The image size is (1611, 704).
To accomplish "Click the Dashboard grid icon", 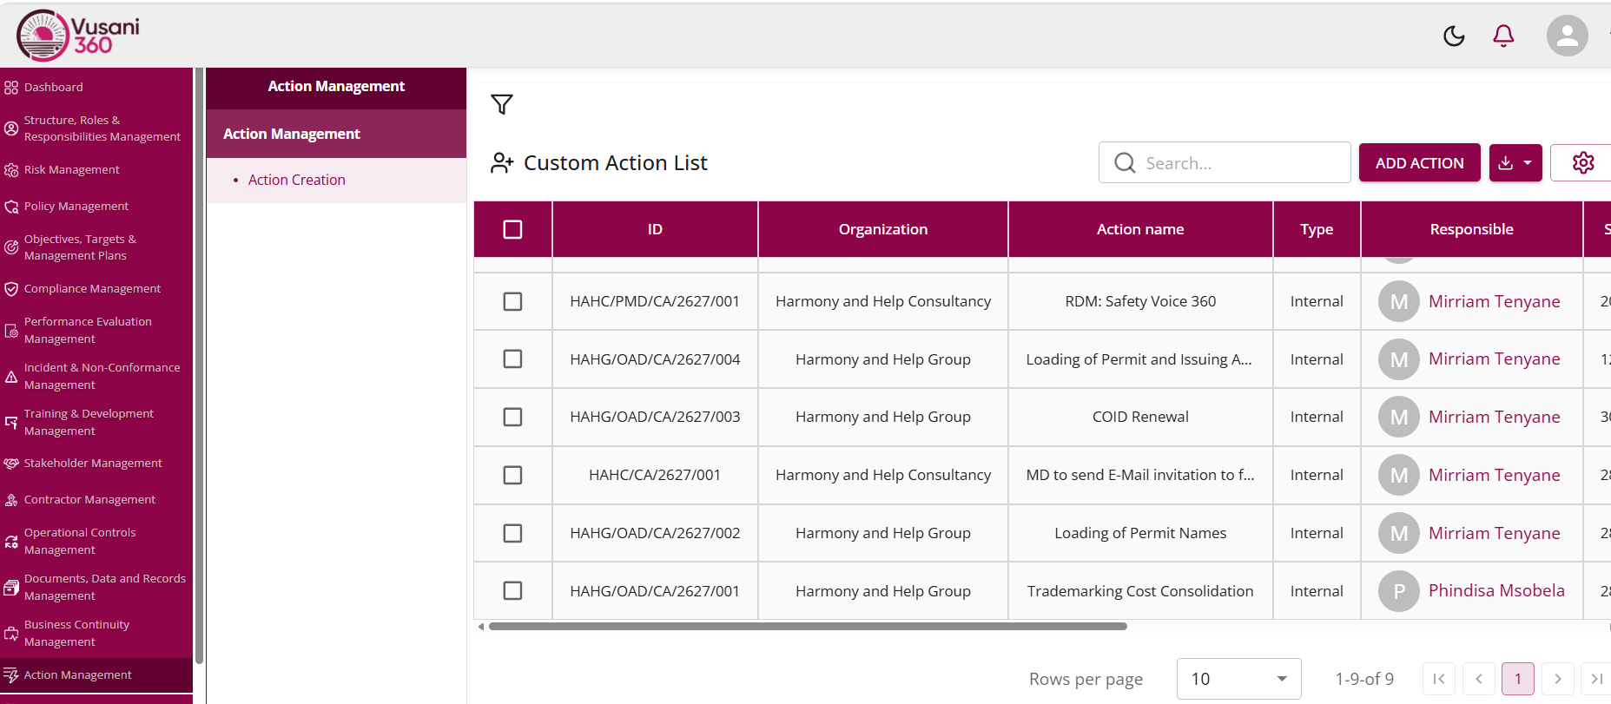I will click(11, 88).
